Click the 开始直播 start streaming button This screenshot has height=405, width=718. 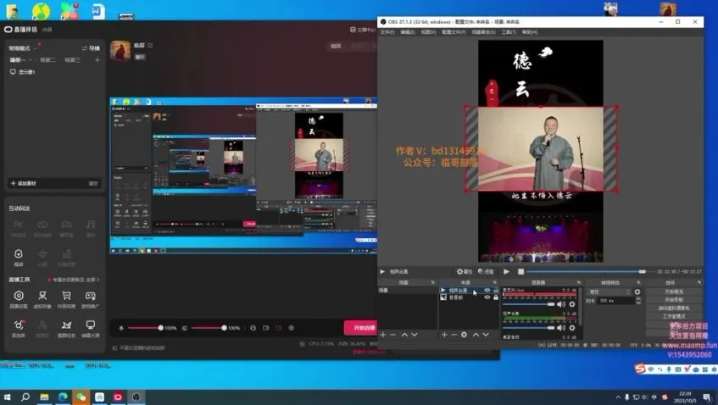pyautogui.click(x=361, y=328)
